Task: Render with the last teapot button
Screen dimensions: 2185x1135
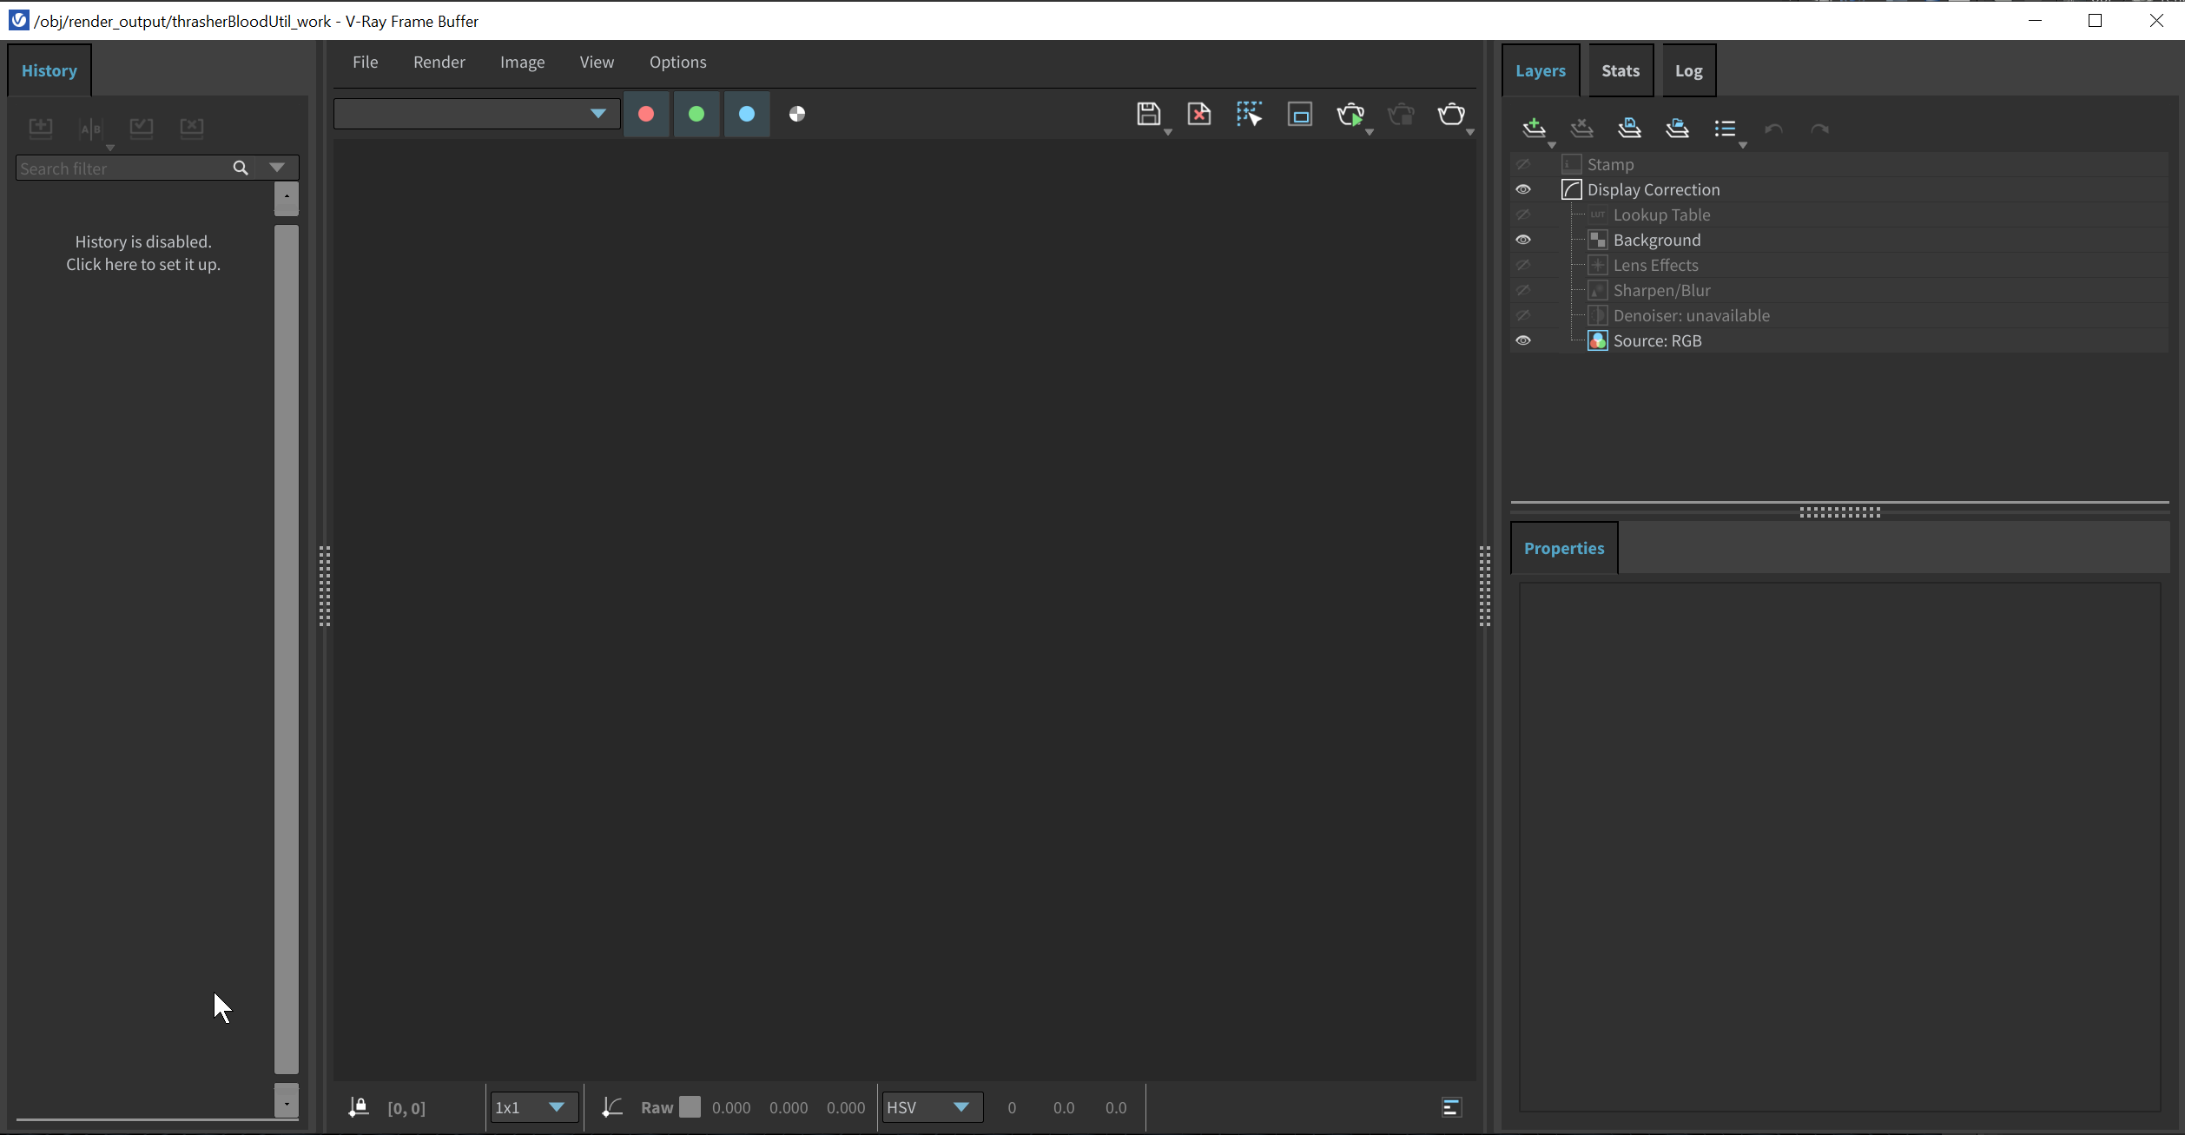Action: tap(1450, 114)
